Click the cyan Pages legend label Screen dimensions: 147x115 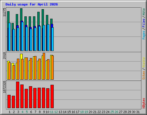[144, 35]
